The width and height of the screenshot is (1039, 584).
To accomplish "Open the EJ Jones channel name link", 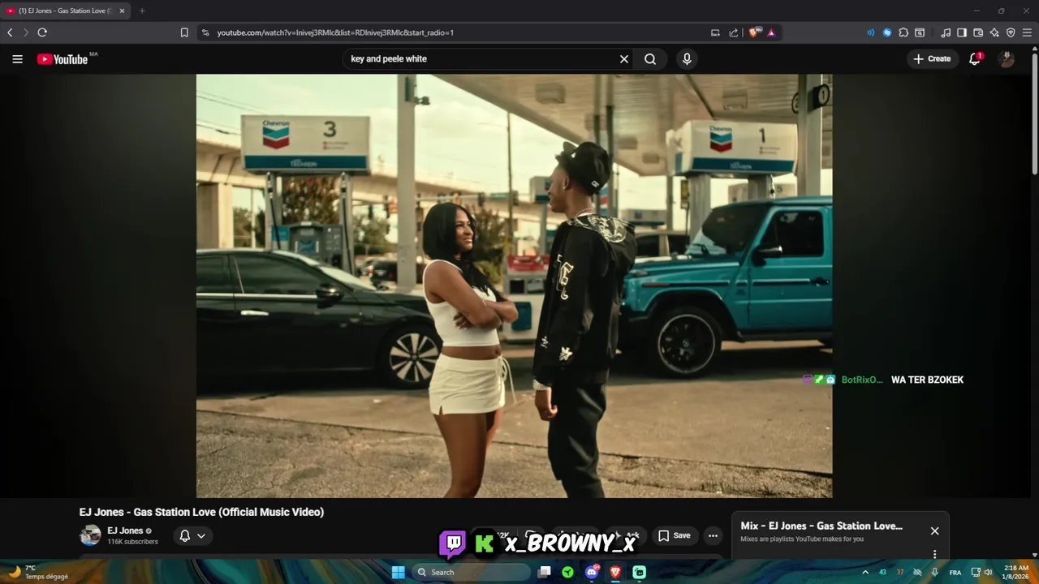I will pyautogui.click(x=125, y=530).
